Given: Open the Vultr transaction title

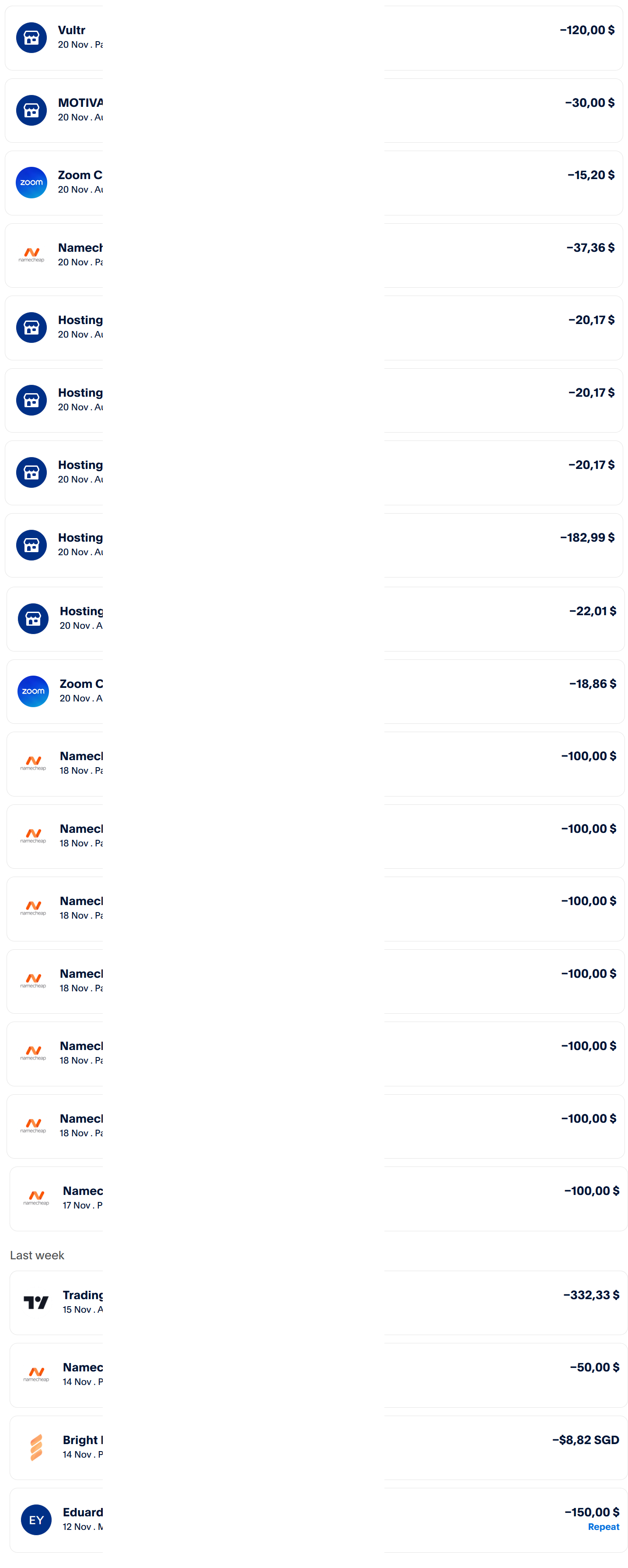Looking at the screenshot, I should [x=72, y=31].
